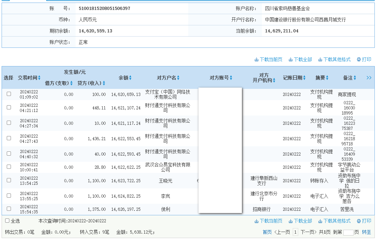This screenshot has height=240, width=378.
Task: Check the 04:27:43 transaction row
Action: tap(9, 138)
